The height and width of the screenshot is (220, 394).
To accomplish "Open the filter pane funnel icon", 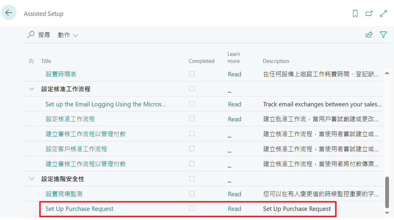I will (383, 35).
